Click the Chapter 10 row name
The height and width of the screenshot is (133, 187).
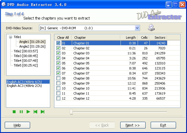81,88
